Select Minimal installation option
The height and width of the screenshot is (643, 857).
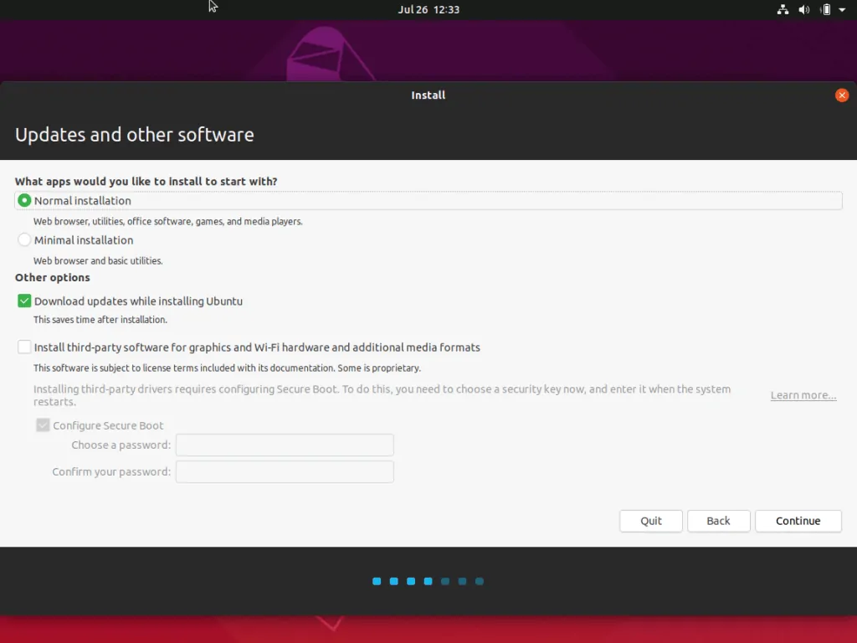[24, 240]
